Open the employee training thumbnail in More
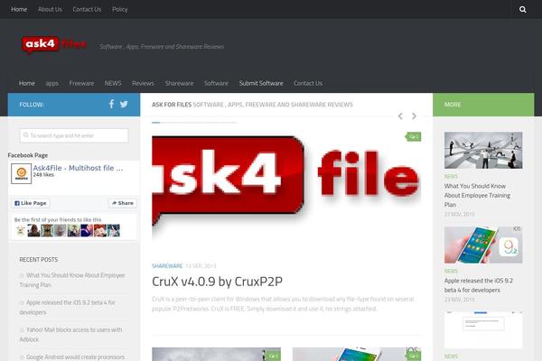 click(x=483, y=151)
